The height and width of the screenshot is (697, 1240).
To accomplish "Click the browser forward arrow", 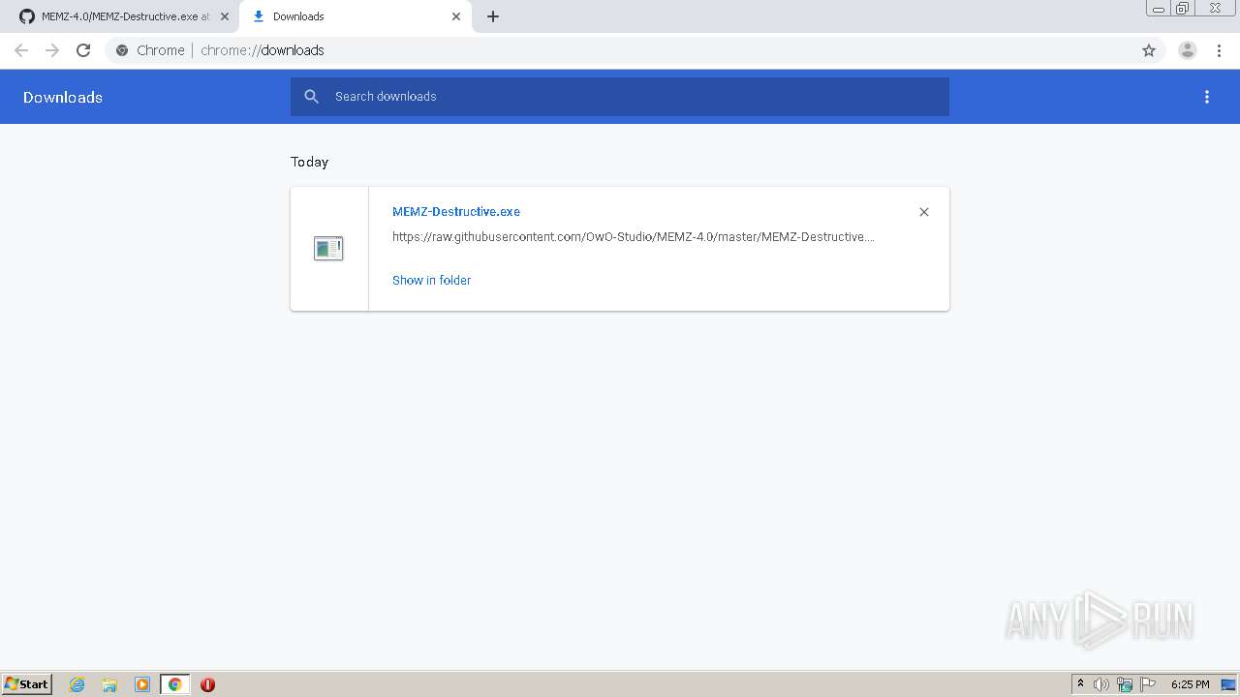I will tap(52, 50).
